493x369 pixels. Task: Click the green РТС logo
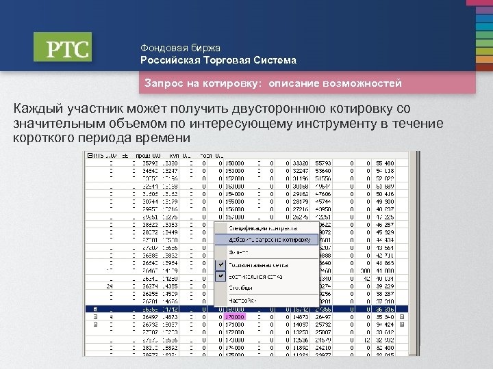(x=63, y=46)
